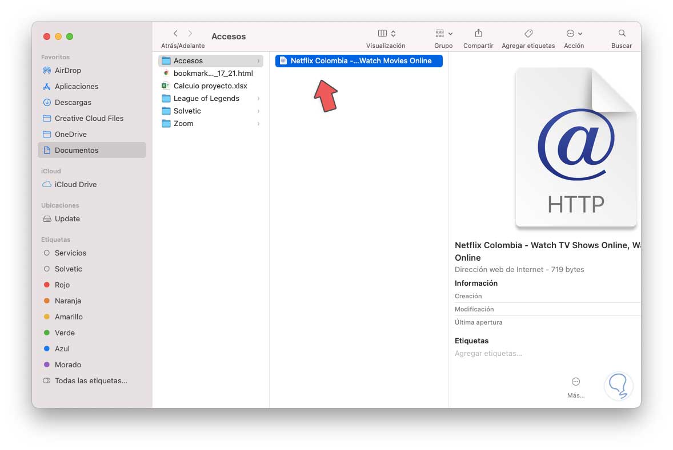Select Calculo proyecto.xlsx file

[x=210, y=86]
